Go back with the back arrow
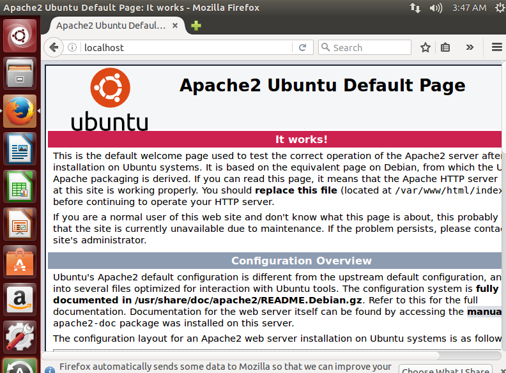 [x=54, y=47]
